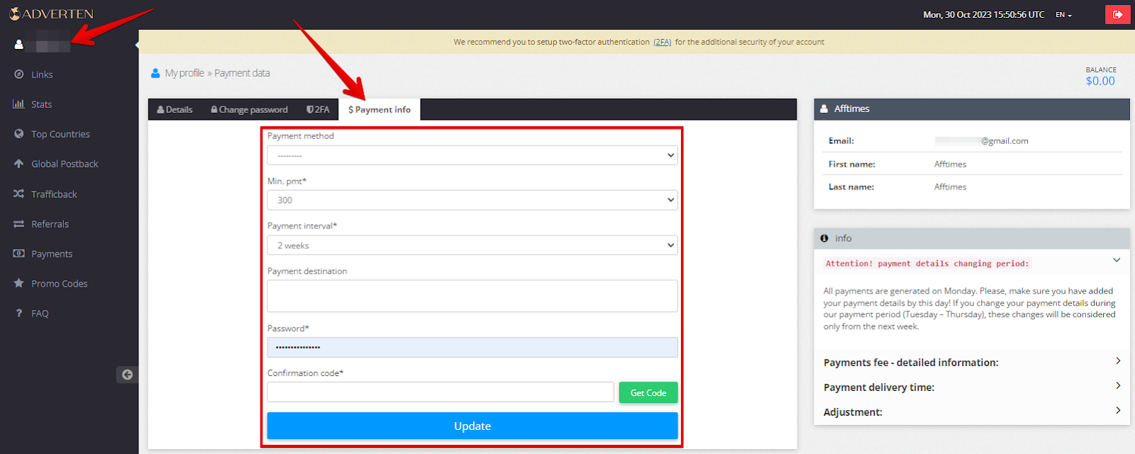Open the Min. pmt dropdown showing 300
This screenshot has width=1135, height=454.
coord(472,200)
